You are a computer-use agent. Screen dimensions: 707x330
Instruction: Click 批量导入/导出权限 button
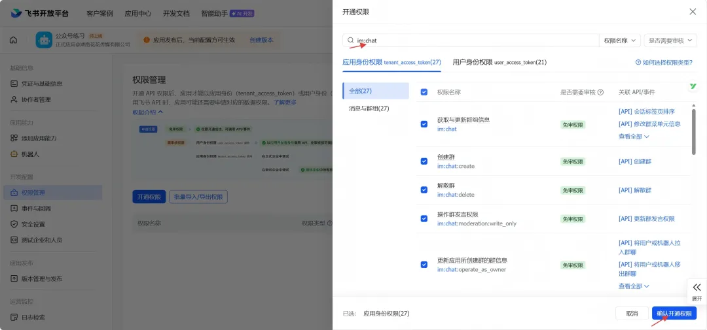click(x=198, y=197)
